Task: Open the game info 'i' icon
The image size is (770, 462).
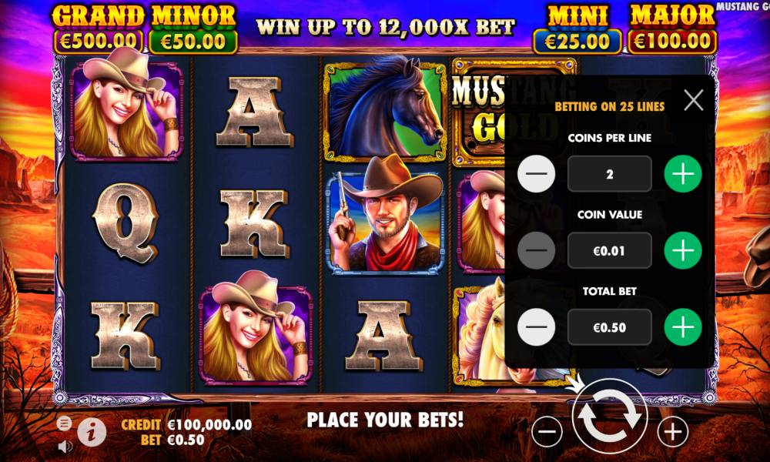Action: [92, 431]
